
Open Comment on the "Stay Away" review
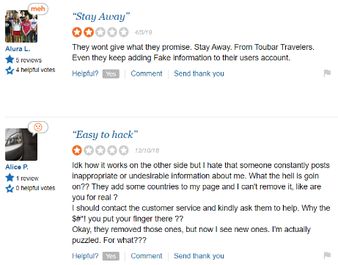[147, 73]
